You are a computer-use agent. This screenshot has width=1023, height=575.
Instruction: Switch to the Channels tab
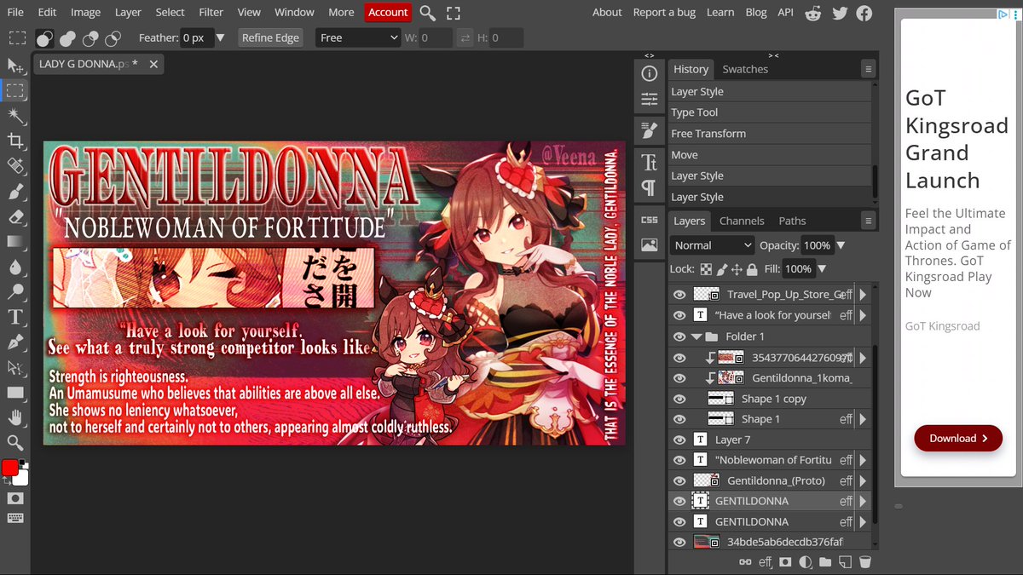point(742,221)
